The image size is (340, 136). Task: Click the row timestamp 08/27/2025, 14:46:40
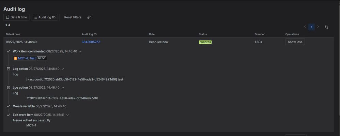(21, 42)
